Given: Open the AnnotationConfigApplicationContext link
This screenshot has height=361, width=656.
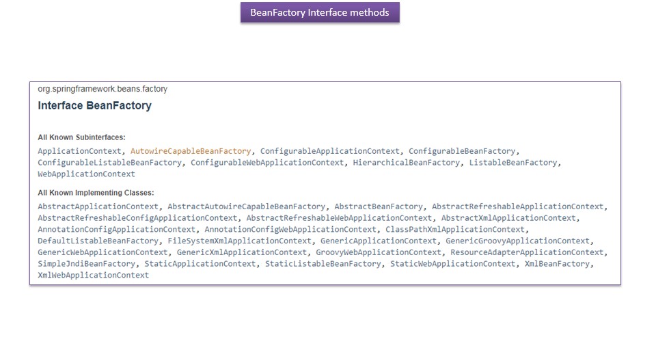Looking at the screenshot, I should point(116,230).
